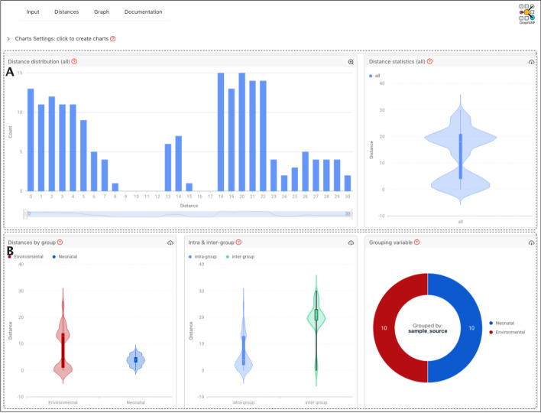Download the Distance statistics chart
The width and height of the screenshot is (541, 413).
[530, 61]
